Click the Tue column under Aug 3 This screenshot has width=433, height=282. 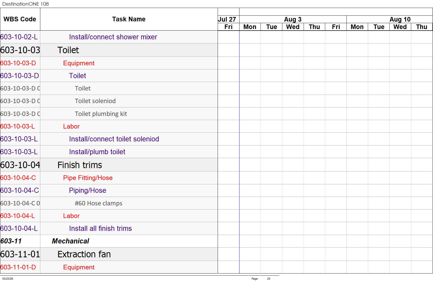coord(272,27)
